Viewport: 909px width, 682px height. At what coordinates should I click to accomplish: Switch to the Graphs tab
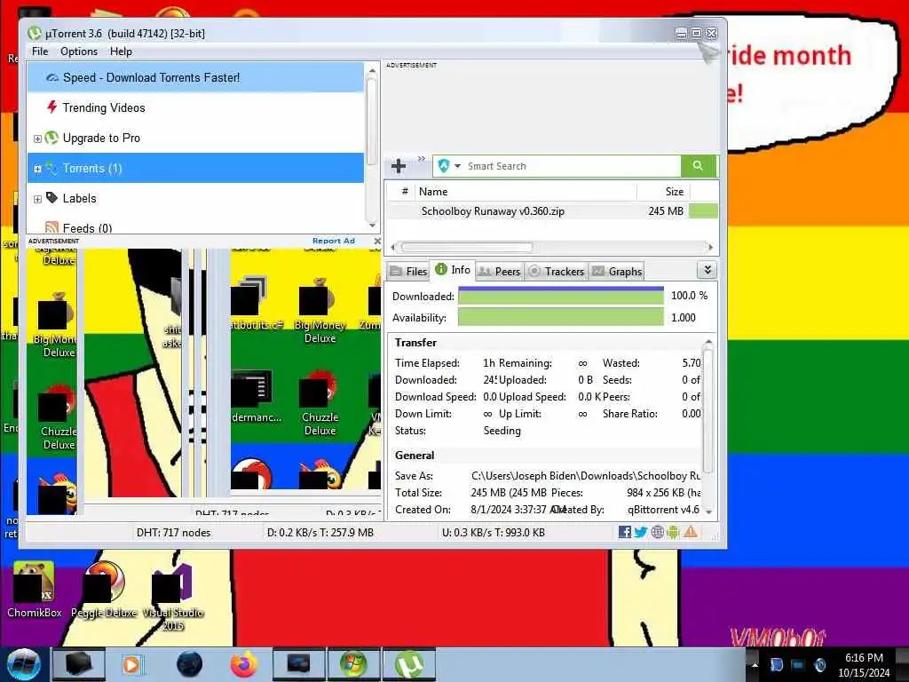pos(617,272)
